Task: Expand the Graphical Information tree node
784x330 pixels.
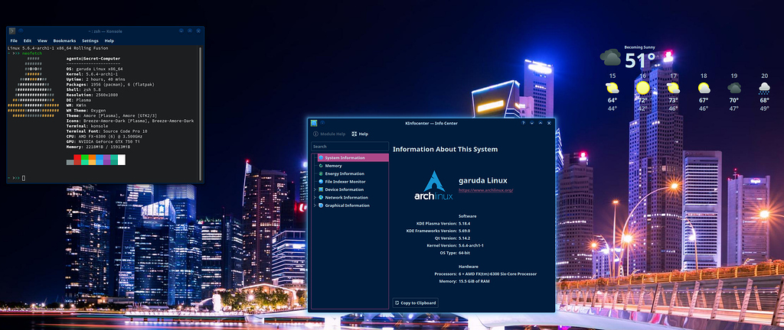Action: coord(315,205)
